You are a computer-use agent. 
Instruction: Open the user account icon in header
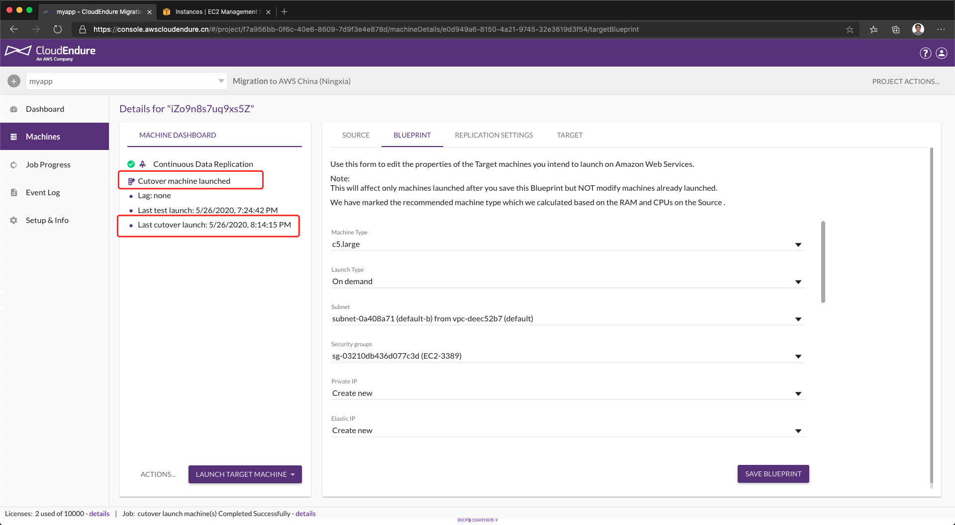coord(942,53)
